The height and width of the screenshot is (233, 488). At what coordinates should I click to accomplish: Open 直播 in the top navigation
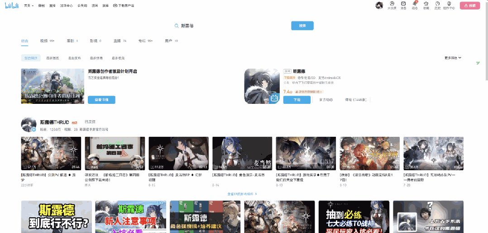(x=52, y=5)
